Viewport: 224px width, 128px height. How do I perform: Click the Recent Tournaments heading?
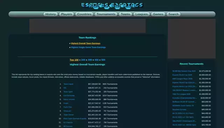coord(191,64)
